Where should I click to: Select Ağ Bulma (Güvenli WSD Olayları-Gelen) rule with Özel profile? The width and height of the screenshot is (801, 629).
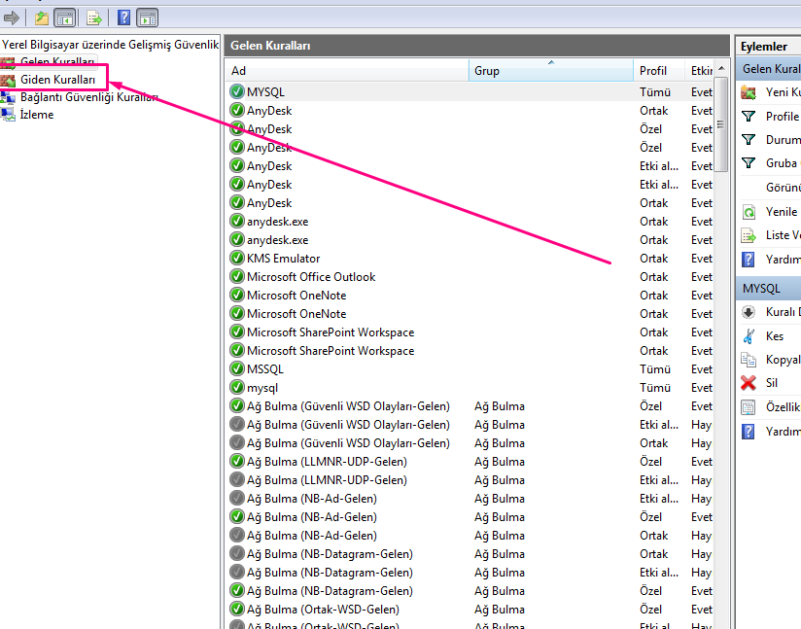469,406
